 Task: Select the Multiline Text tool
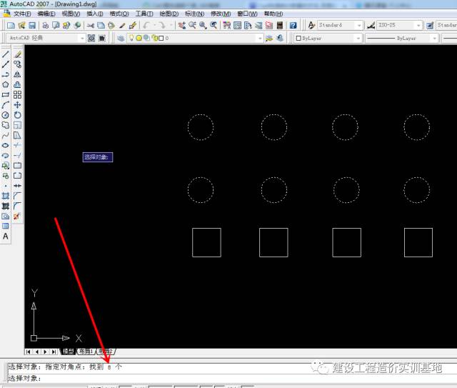6,237
